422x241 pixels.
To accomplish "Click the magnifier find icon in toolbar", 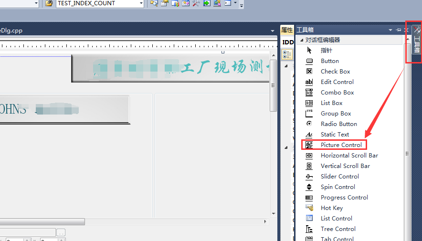I will point(154,3).
